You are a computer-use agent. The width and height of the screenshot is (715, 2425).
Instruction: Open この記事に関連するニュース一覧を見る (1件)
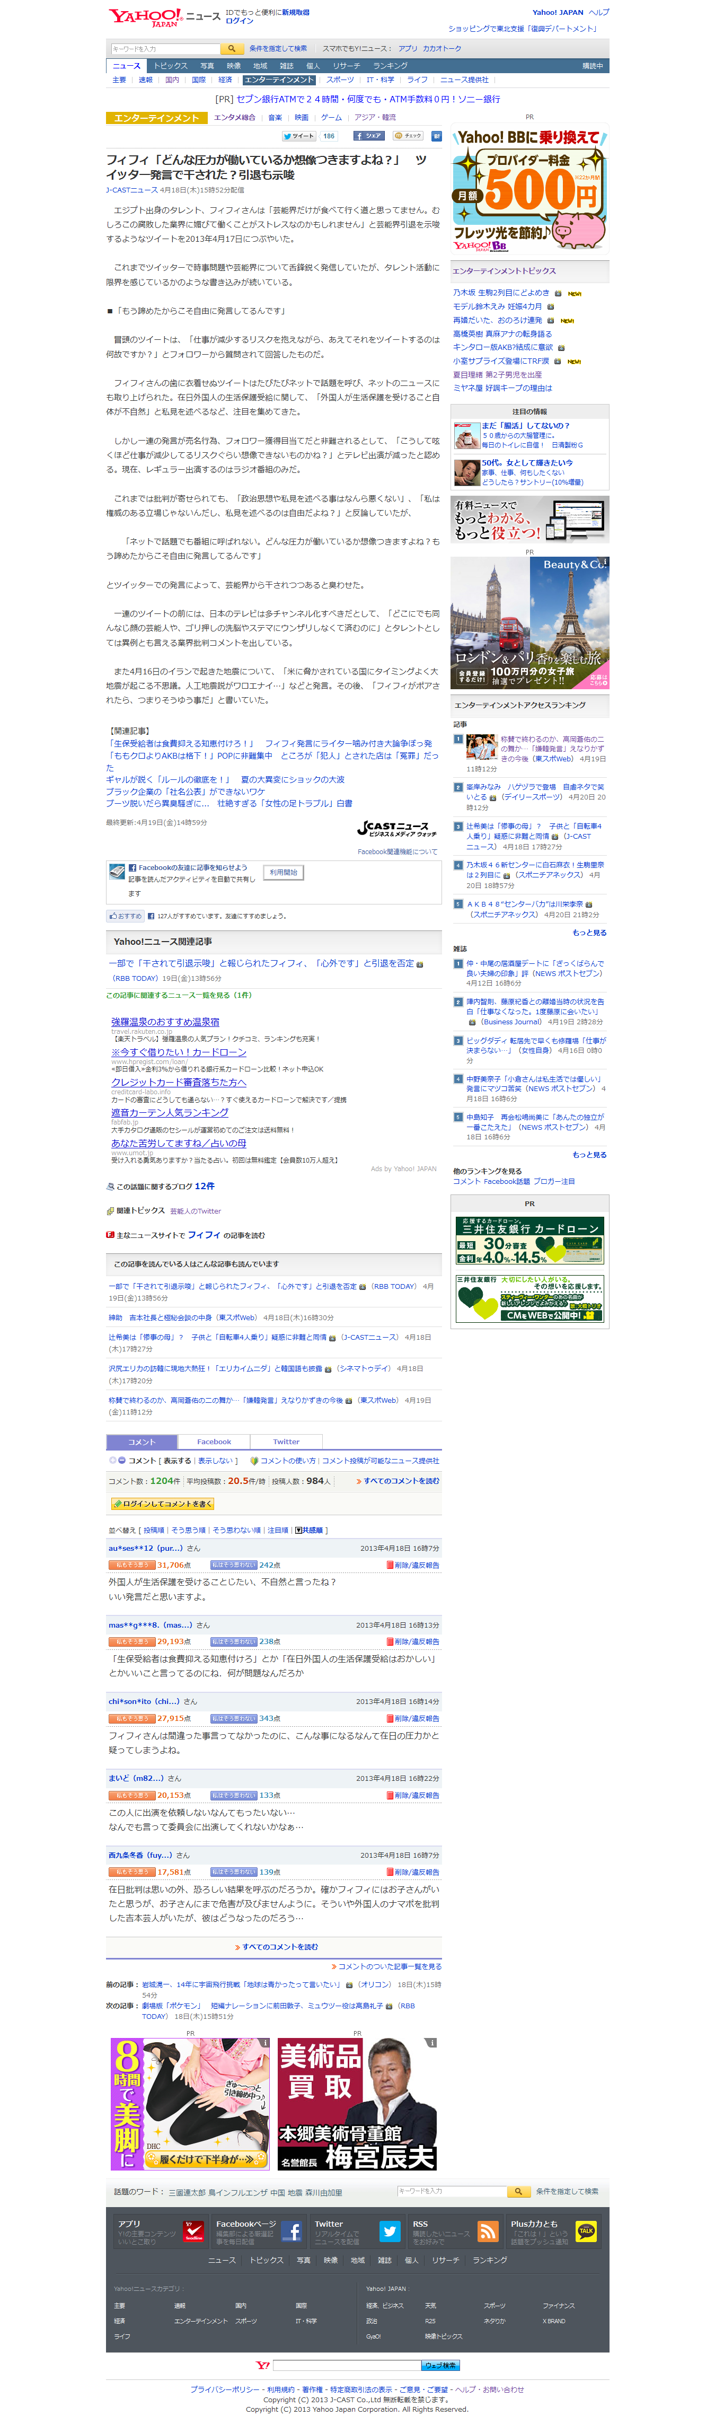(179, 995)
